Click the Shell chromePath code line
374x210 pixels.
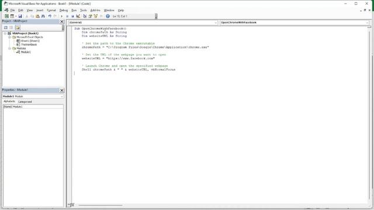point(129,69)
